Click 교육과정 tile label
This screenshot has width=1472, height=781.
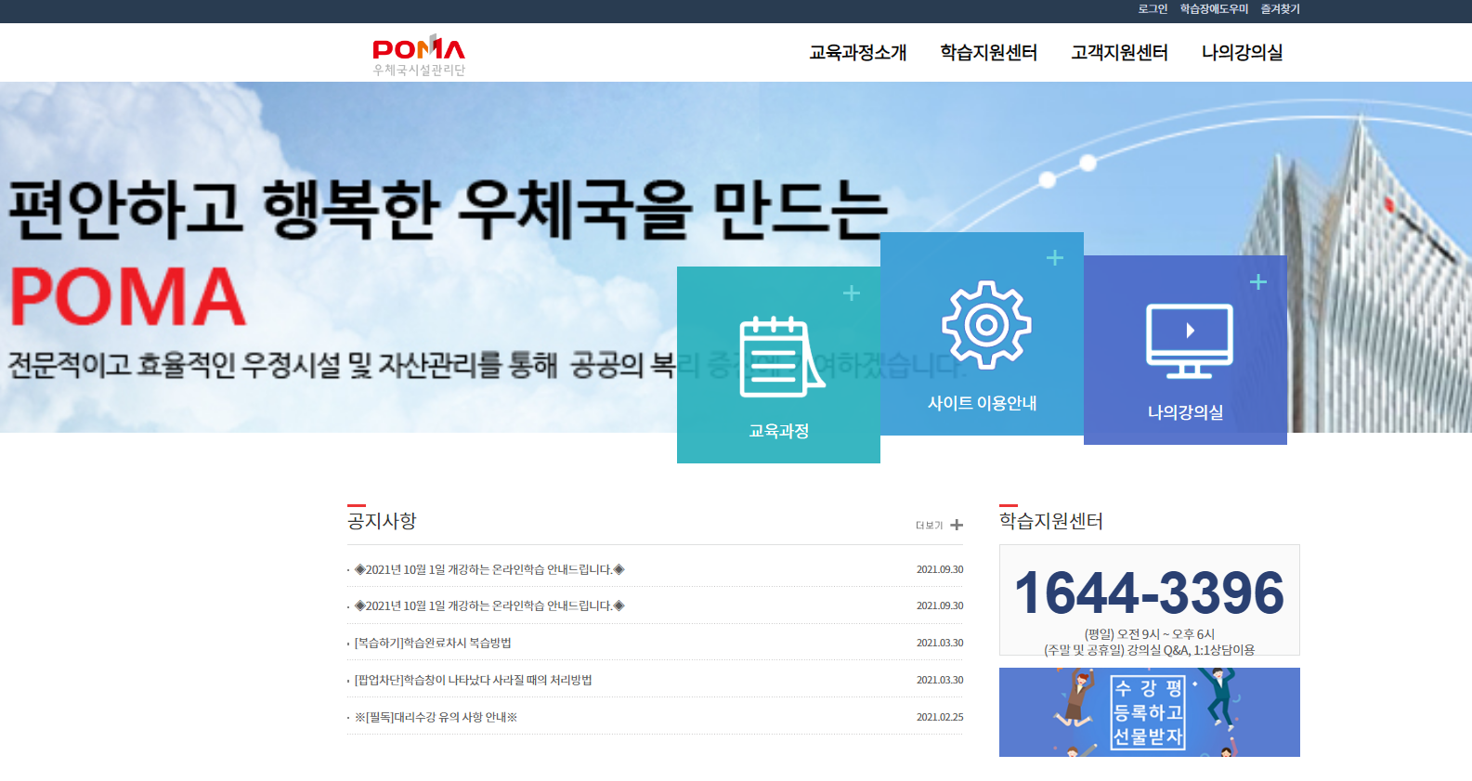click(x=778, y=431)
